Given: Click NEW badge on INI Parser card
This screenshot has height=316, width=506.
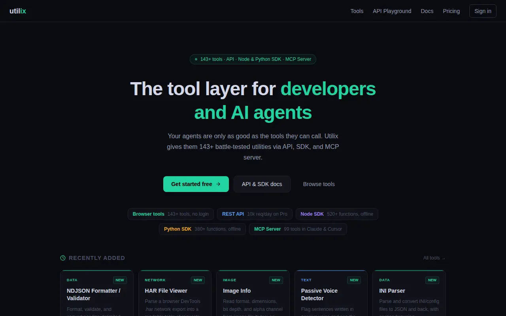Looking at the screenshot, I should click(432, 280).
